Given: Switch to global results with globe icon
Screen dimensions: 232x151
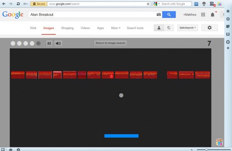Looking at the screenshot, I should (x=169, y=28).
